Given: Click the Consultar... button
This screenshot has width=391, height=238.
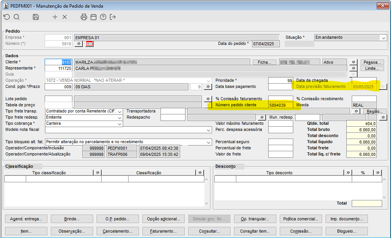Looking at the screenshot, I should (x=209, y=231).
